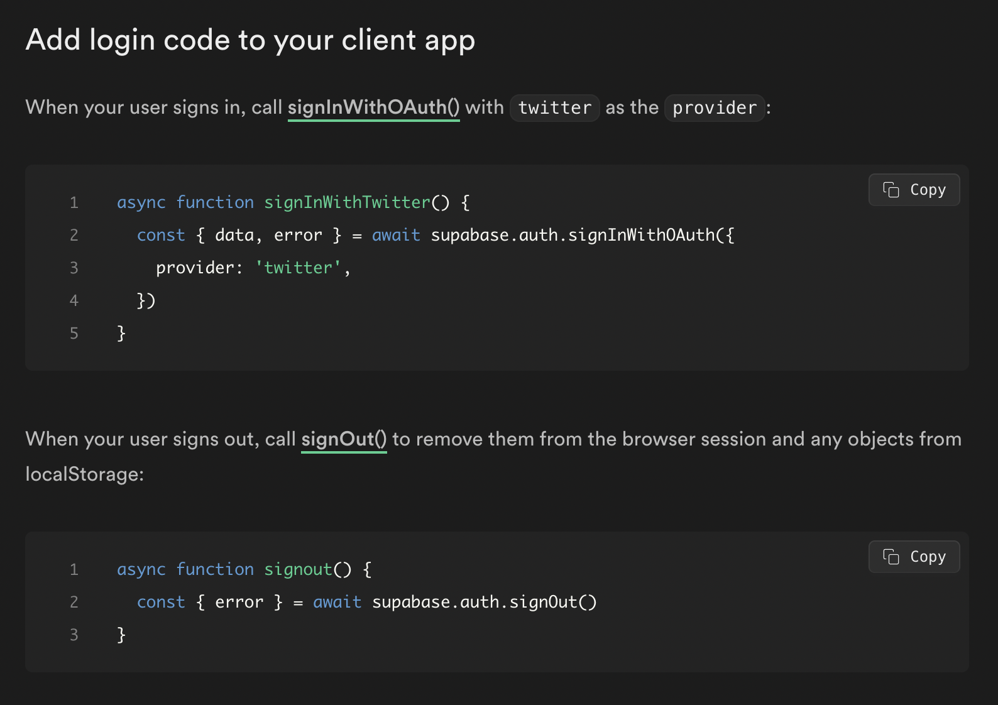Click the copy icon for signInWithTwitter code
Screen dimensions: 998x705
(x=891, y=190)
